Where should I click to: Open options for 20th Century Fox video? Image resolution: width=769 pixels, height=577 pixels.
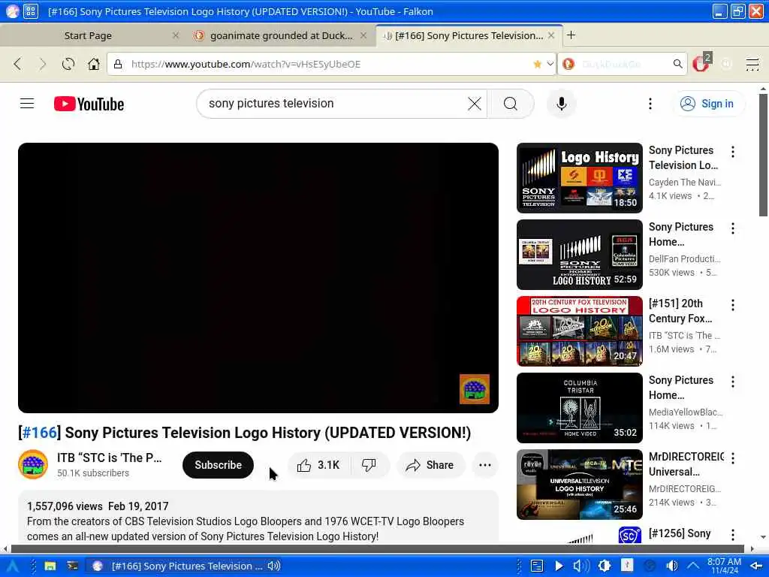tap(733, 305)
